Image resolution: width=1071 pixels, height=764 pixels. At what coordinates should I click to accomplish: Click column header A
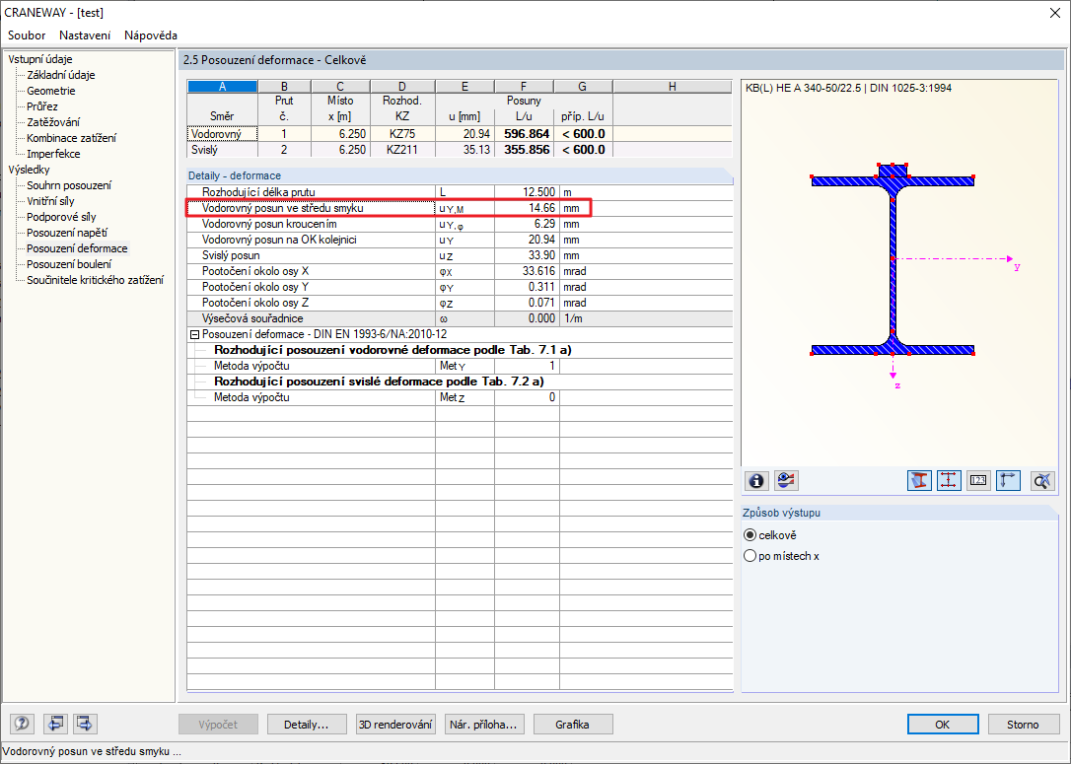[222, 86]
